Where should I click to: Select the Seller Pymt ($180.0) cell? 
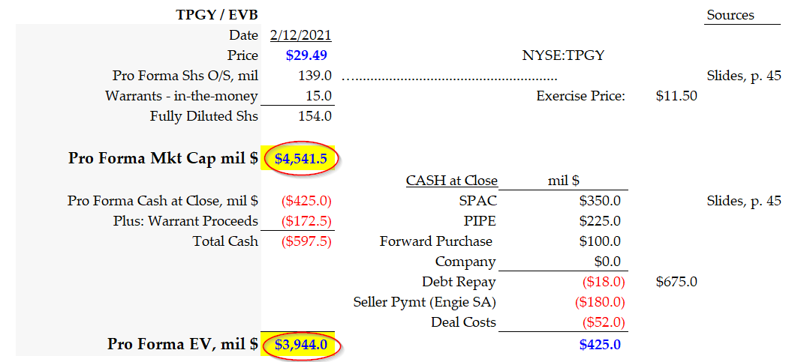tap(600, 302)
